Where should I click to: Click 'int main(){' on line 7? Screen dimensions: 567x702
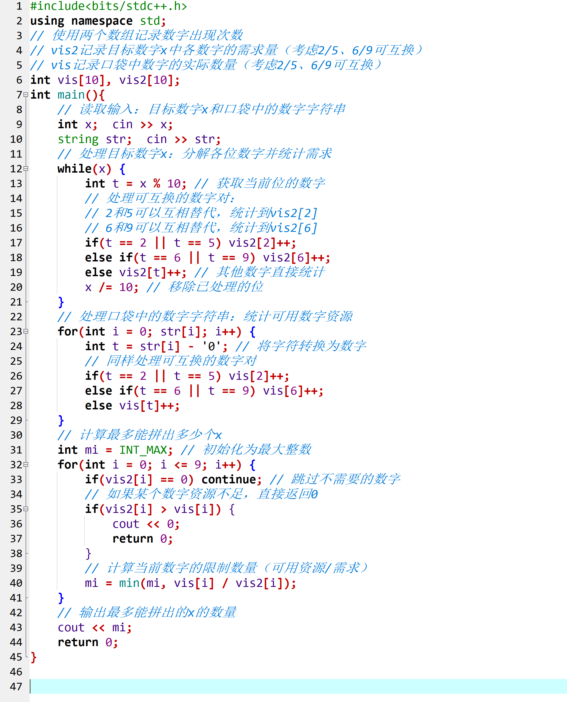(68, 95)
